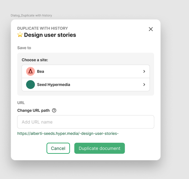
Task: Click the star emoji beside the title
Action: point(20,35)
